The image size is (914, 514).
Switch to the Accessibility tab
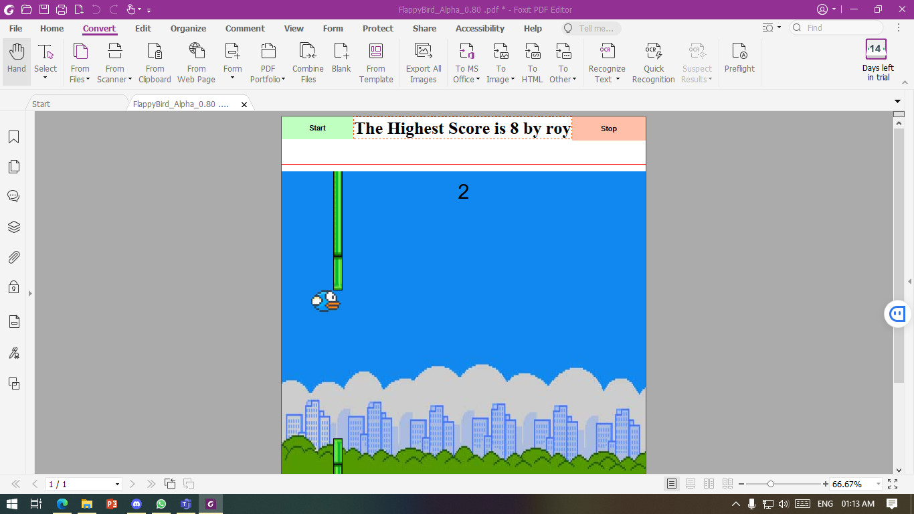(480, 28)
